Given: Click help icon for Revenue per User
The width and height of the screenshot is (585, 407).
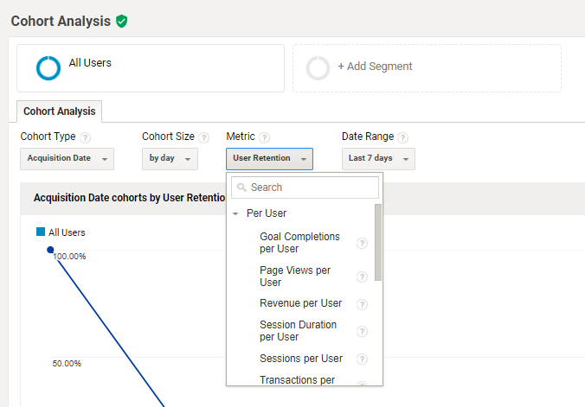Looking at the screenshot, I should pos(363,304).
